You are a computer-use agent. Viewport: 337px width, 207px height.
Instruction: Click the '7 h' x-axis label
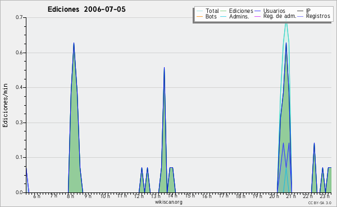click(x=54, y=196)
